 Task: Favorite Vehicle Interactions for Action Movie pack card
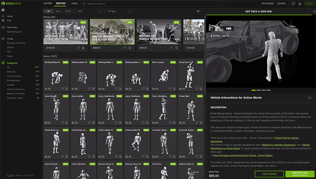click(x=125, y=48)
